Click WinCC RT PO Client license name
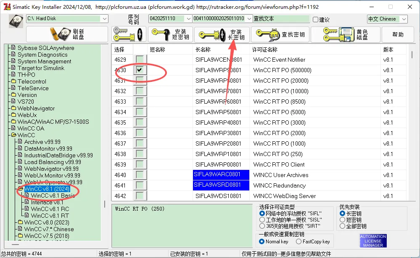 click(x=279, y=165)
